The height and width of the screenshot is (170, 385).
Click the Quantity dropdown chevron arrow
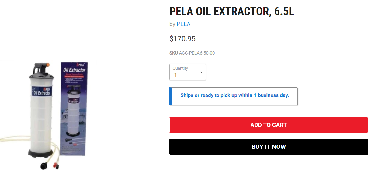coord(201,72)
